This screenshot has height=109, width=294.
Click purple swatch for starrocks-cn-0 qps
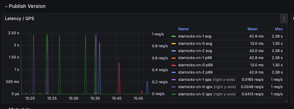pyautogui.click(x=174, y=87)
